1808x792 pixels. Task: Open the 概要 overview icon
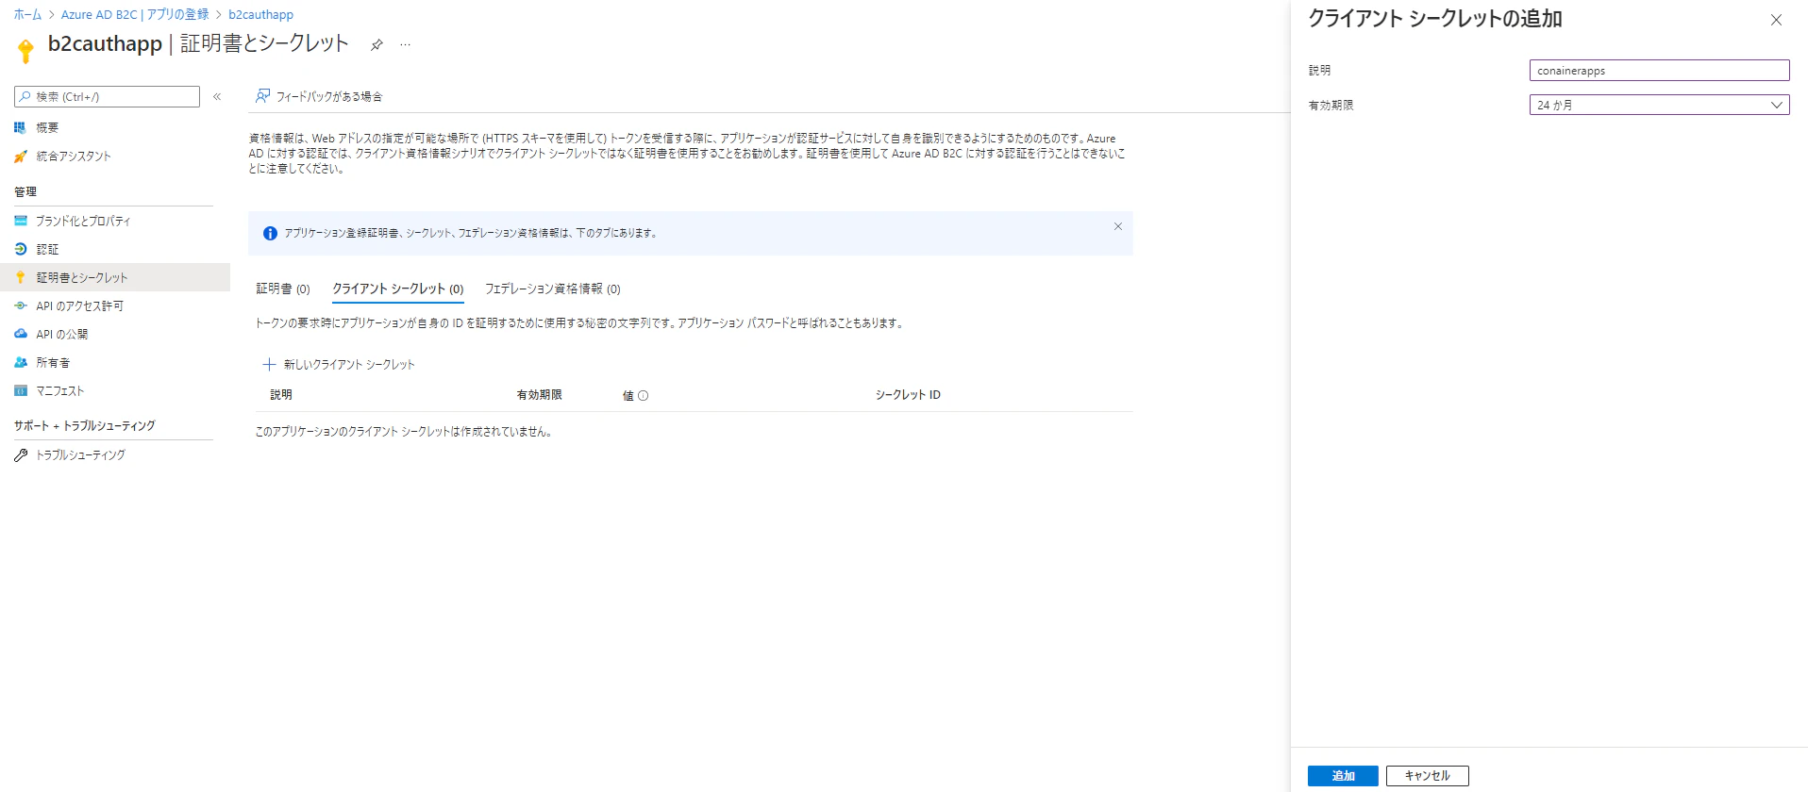click(21, 127)
